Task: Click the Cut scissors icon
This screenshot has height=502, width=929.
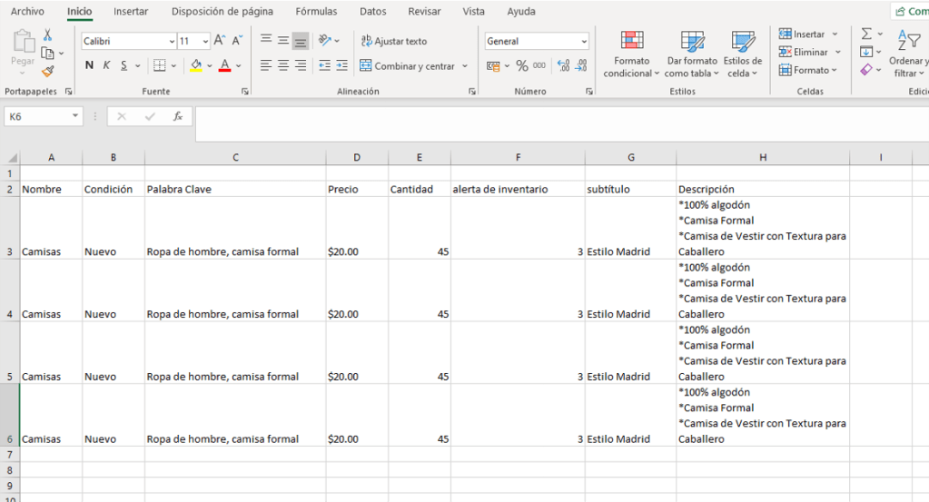Action: click(47, 34)
